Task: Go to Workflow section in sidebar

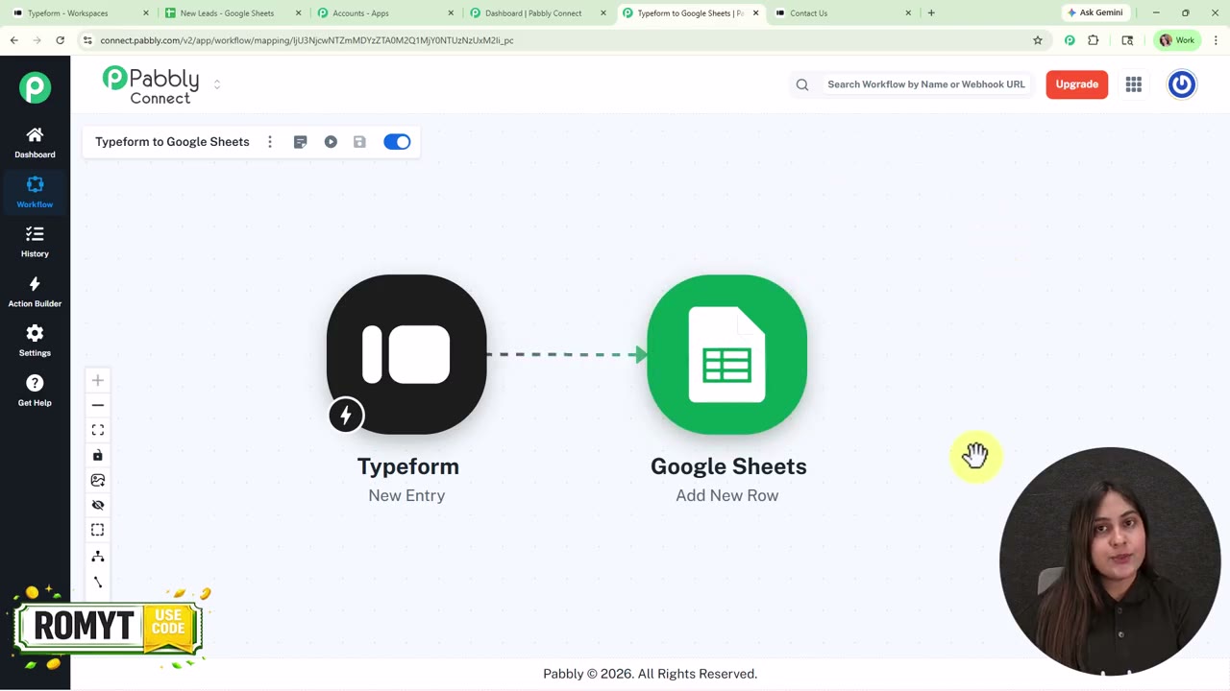Action: pos(35,192)
